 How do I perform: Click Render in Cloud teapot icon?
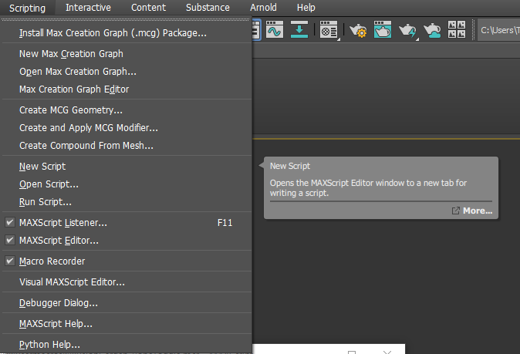pos(432,31)
